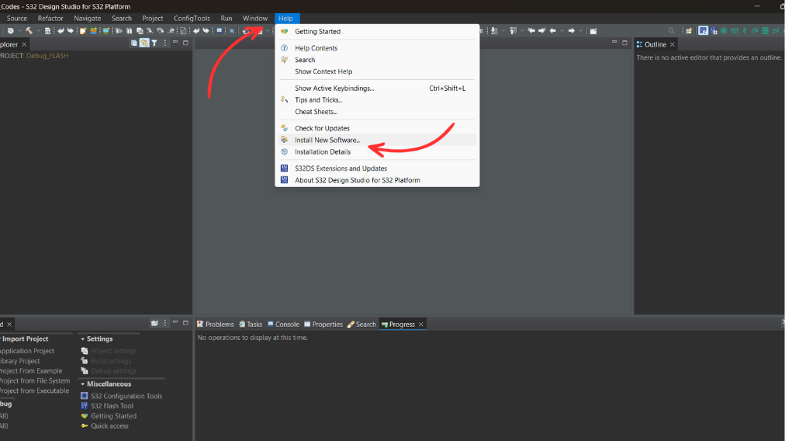This screenshot has height=441, width=785.
Task: Collapse the Settings section
Action: click(x=82, y=339)
